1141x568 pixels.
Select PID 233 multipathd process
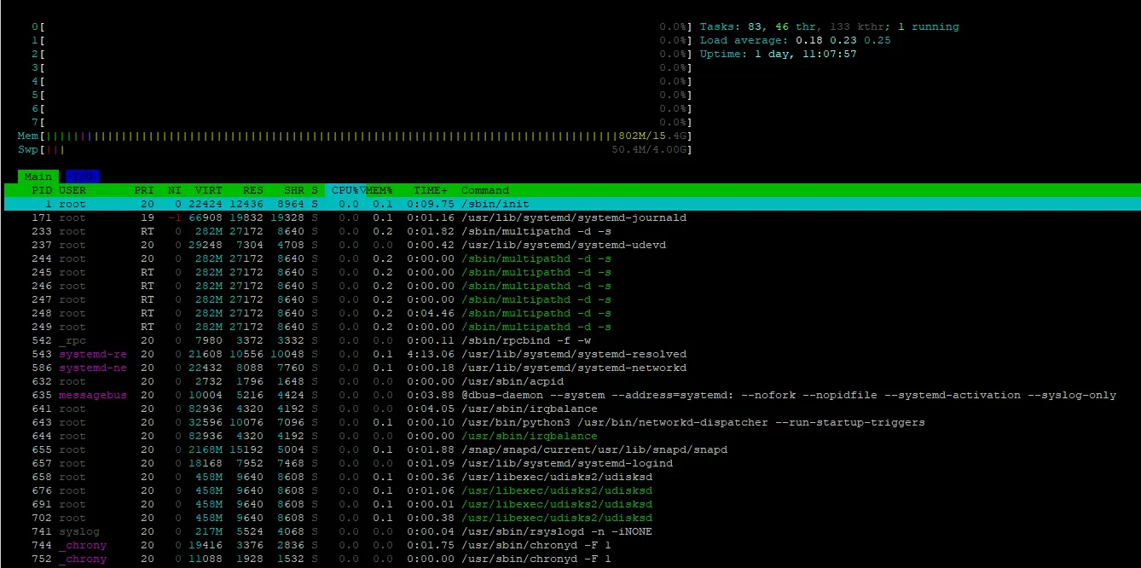pos(570,231)
